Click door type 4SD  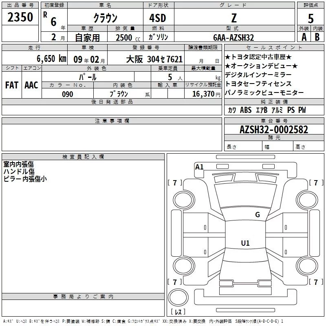158,18
